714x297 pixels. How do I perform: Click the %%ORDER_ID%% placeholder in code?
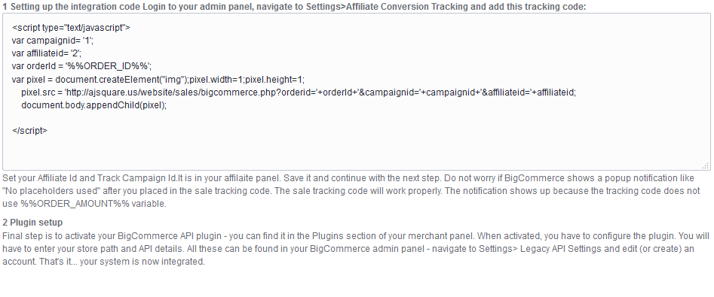(x=108, y=66)
